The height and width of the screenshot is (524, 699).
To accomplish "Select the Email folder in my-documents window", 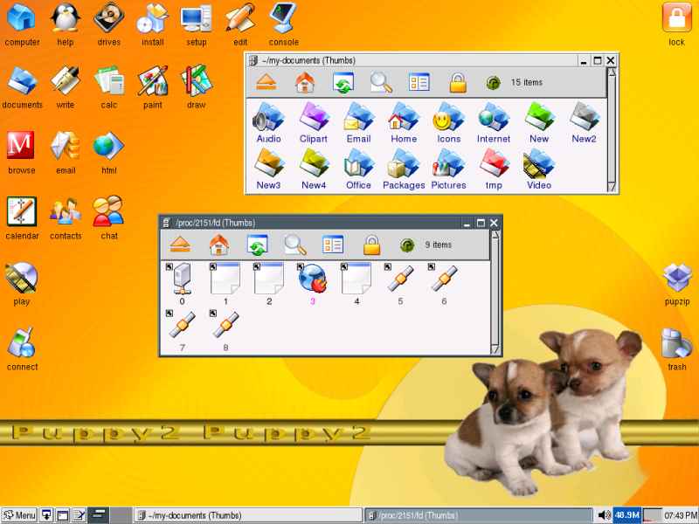I will (358, 122).
